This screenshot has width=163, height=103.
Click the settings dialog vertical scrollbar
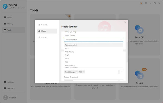coord(127,52)
